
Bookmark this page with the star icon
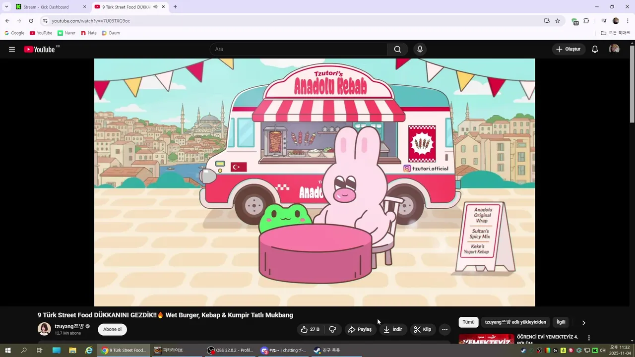[558, 21]
